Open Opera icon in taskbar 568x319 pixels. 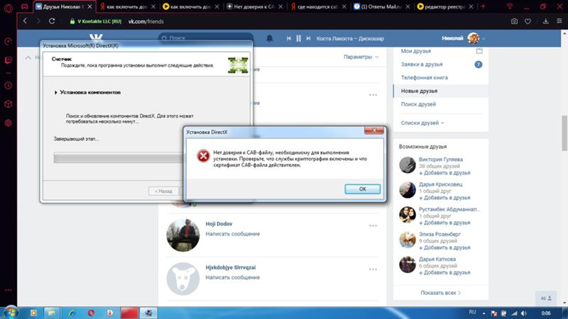click(x=91, y=313)
